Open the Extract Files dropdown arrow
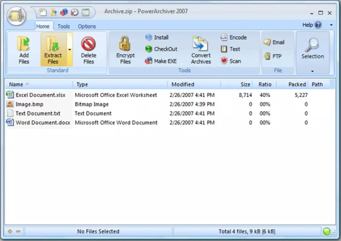The image size is (341, 241). point(70,50)
